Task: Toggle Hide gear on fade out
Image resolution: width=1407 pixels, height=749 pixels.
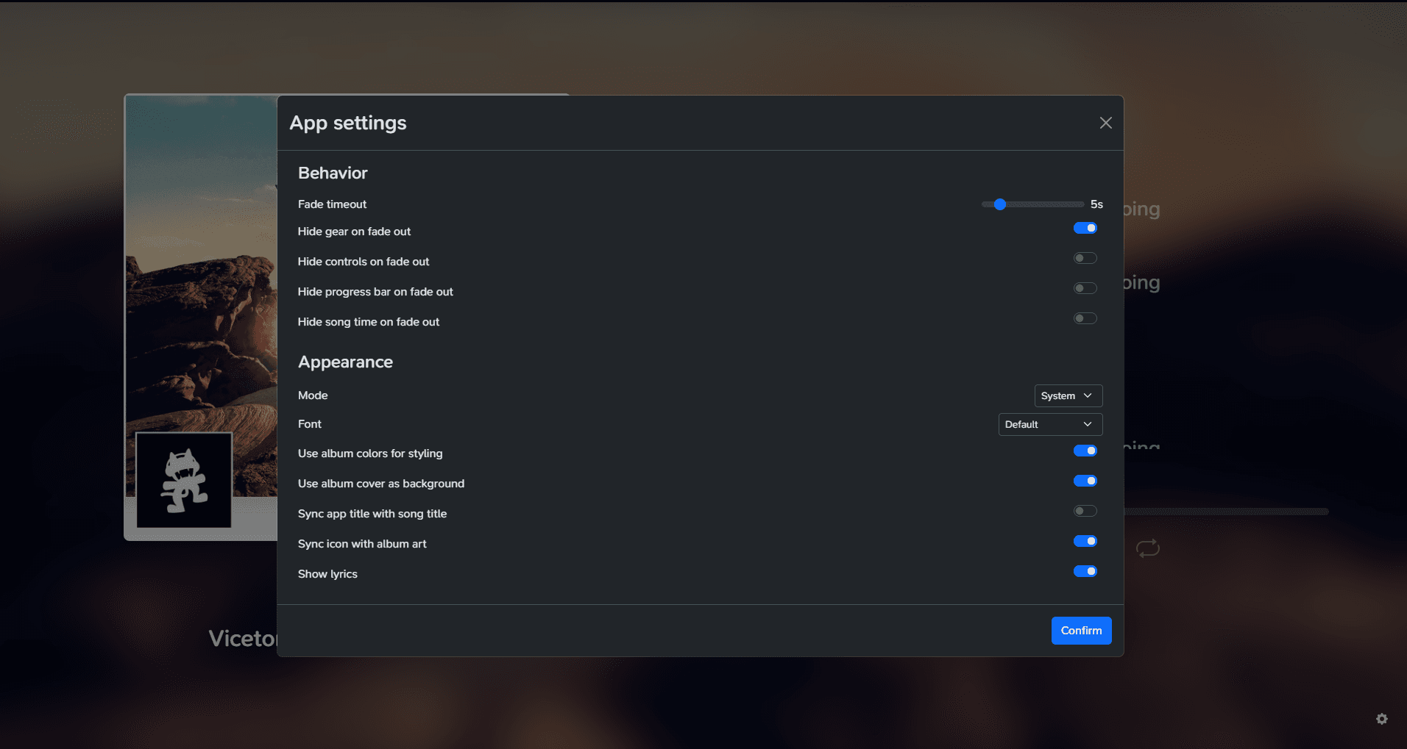Action: point(1085,228)
